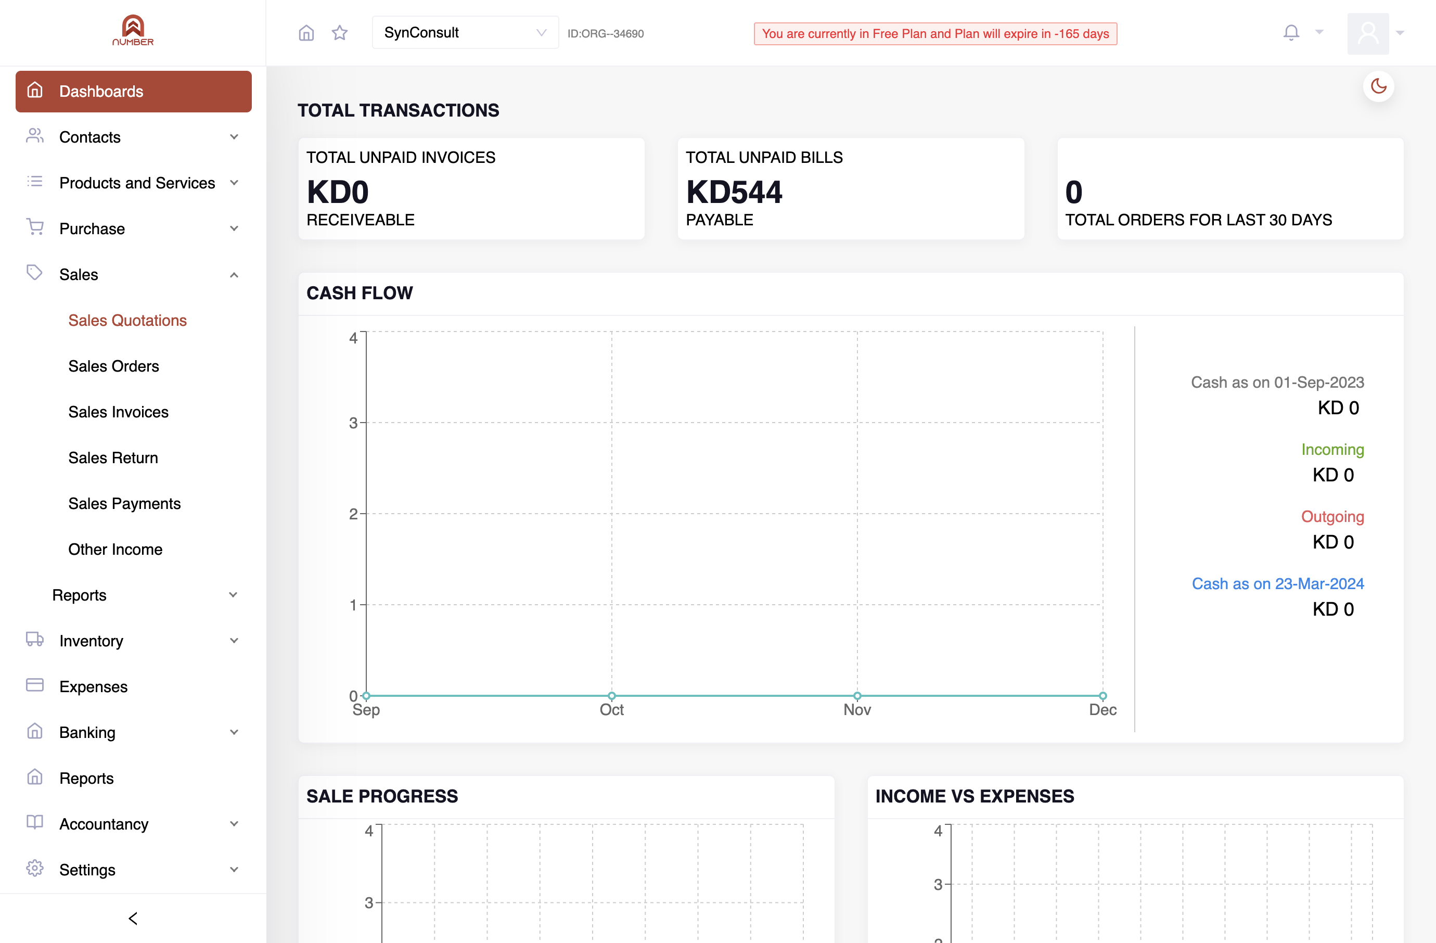This screenshot has width=1436, height=943.
Task: Click the Total Unpaid Bills KD544 card
Action: point(851,189)
